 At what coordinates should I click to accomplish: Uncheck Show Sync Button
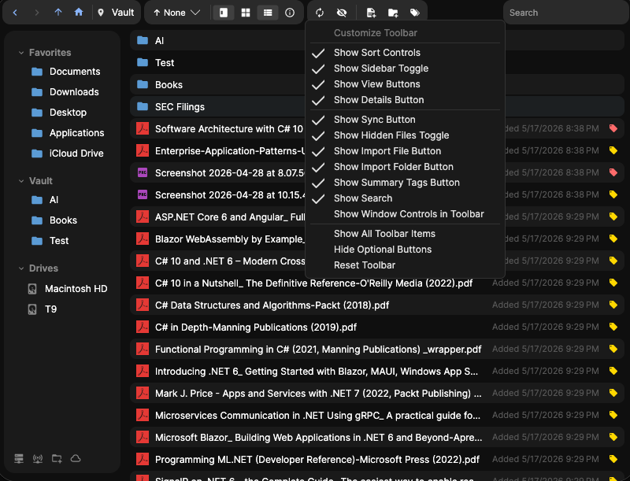405,119
